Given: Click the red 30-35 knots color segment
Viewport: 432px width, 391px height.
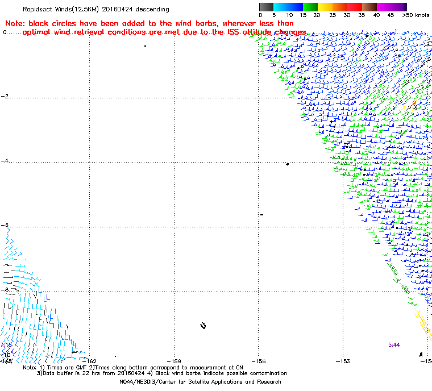Looking at the screenshot, I should pyautogui.click(x=355, y=7).
